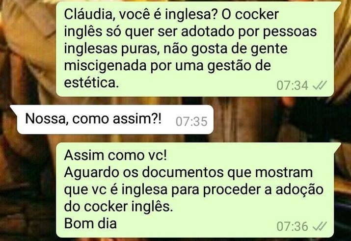This screenshot has width=351, height=241.
Task: Click the 07:36 timestamp
Action: pyautogui.click(x=293, y=226)
